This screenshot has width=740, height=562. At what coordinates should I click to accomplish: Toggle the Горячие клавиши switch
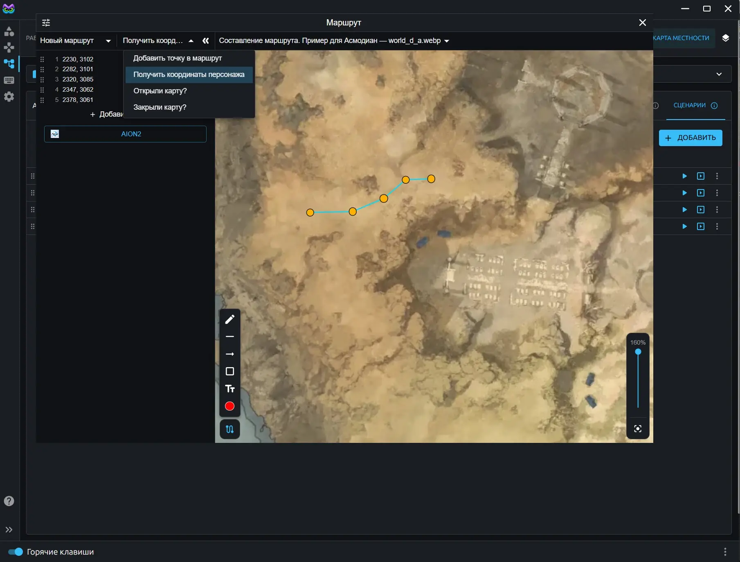[x=16, y=552]
